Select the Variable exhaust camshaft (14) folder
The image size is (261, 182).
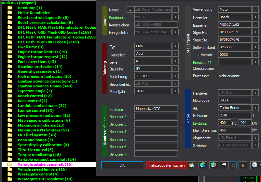tap(47, 159)
